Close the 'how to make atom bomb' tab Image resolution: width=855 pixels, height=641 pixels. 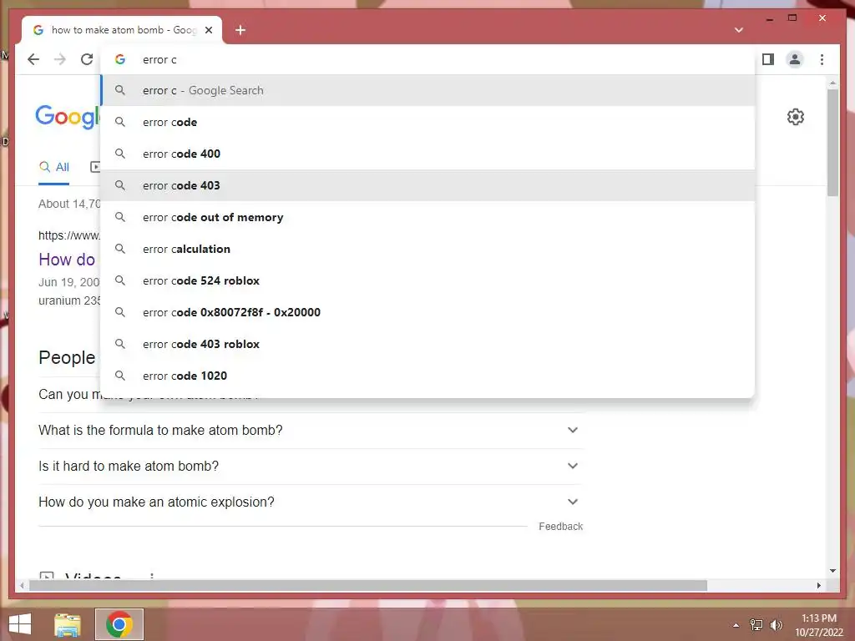208,30
